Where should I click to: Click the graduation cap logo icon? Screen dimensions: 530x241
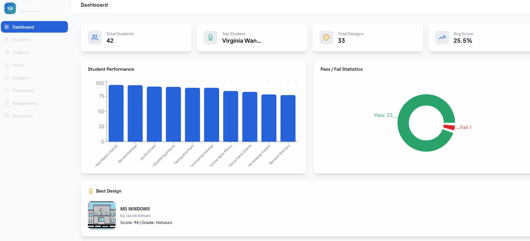tap(10, 8)
